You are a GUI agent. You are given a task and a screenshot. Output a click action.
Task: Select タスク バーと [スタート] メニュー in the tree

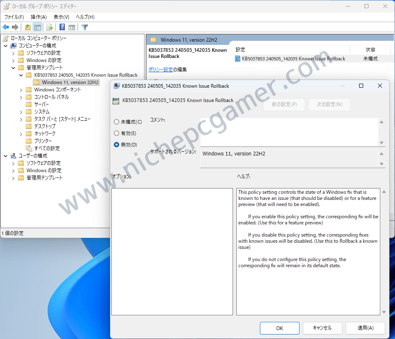(x=62, y=119)
